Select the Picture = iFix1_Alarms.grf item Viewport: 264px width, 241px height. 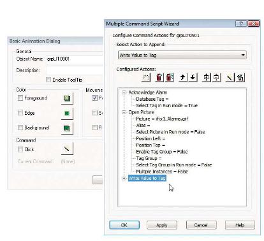pyautogui.click(x=162, y=119)
